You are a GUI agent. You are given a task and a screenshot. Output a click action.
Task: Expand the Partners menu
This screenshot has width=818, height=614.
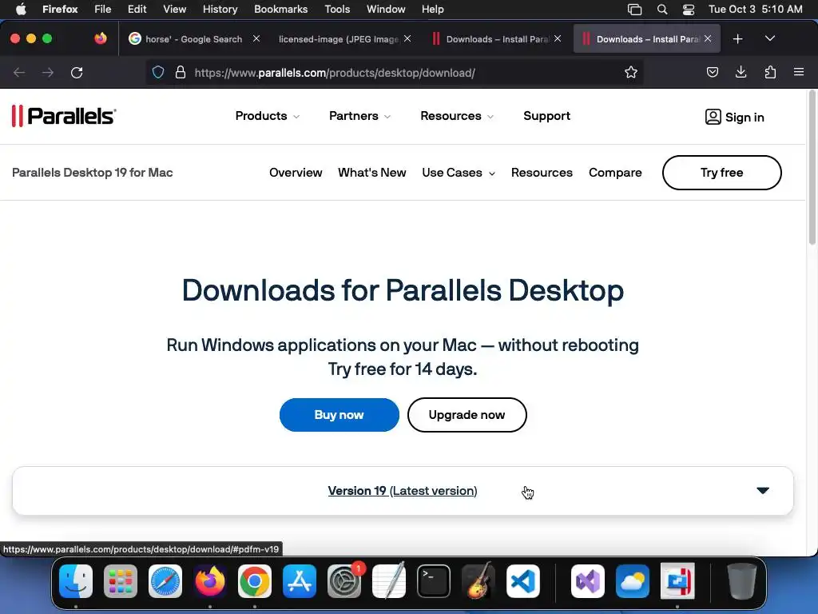point(359,116)
